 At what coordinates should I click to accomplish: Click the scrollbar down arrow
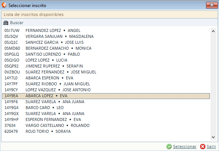[213, 137]
